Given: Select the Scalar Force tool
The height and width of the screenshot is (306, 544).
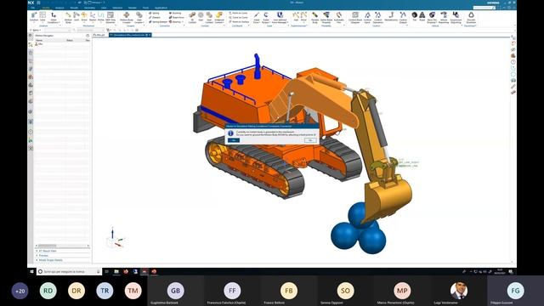Looking at the screenshot, I should click(257, 17).
